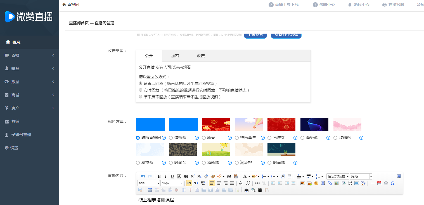Expand the 粉丝 sidebar menu
Screen dimensions: 424x205
[x=30, y=69]
